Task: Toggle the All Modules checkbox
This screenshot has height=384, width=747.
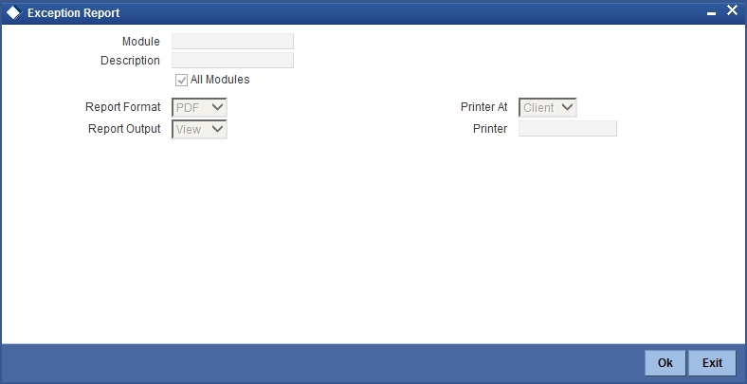Action: click(x=181, y=80)
